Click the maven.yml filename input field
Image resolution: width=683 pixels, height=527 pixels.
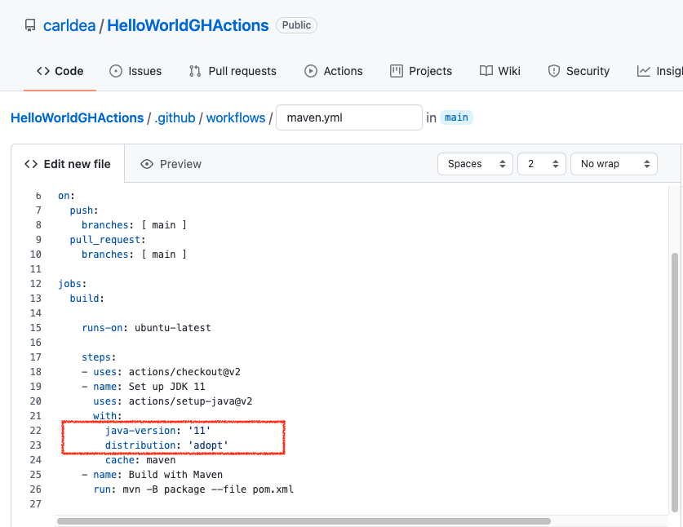click(349, 117)
